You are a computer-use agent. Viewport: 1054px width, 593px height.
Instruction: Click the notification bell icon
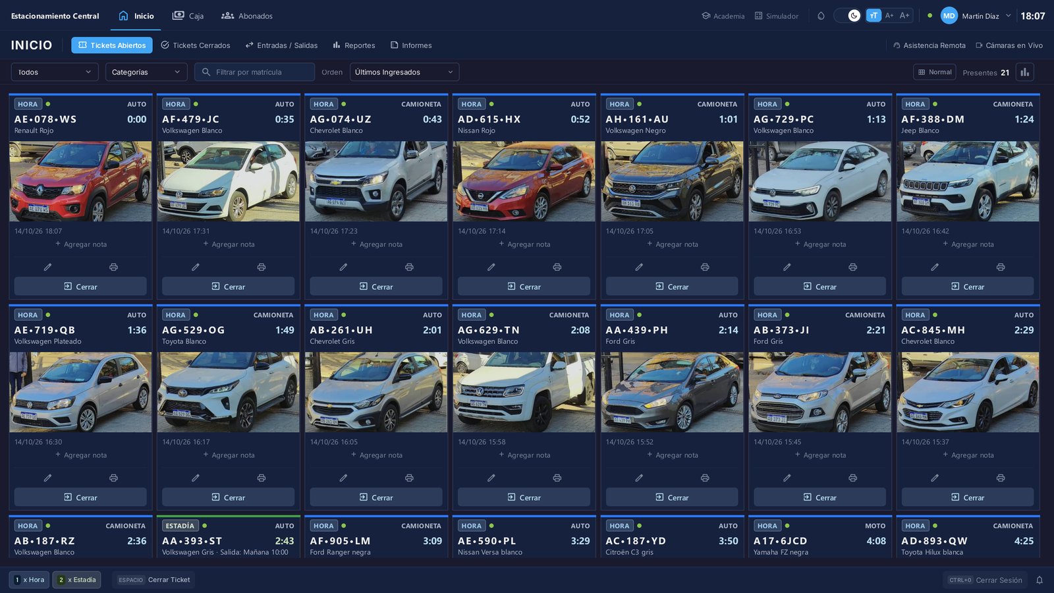pos(1040,580)
